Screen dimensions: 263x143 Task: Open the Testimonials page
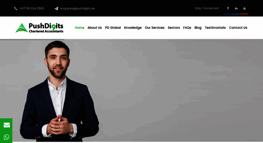[215, 28]
